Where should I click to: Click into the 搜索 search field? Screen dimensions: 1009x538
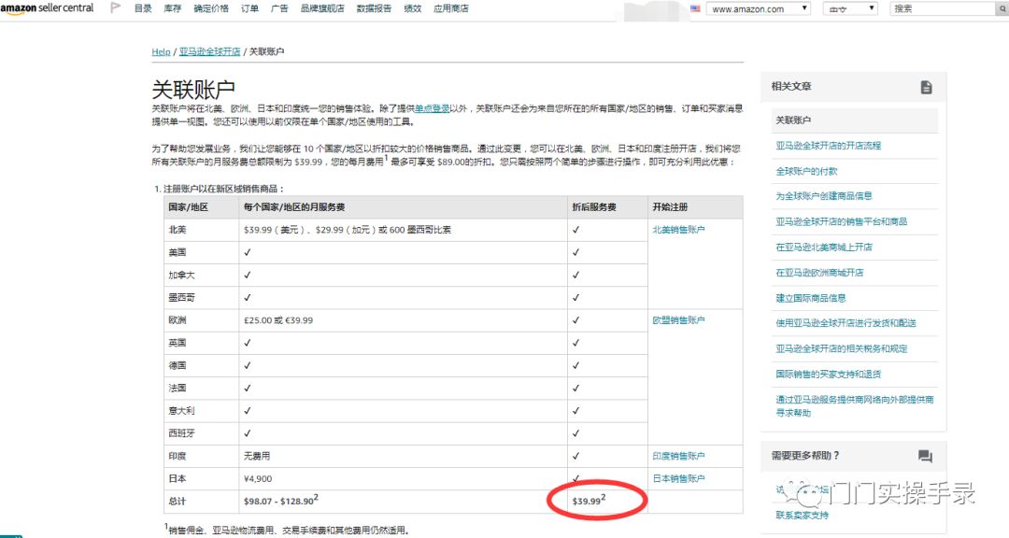point(943,9)
